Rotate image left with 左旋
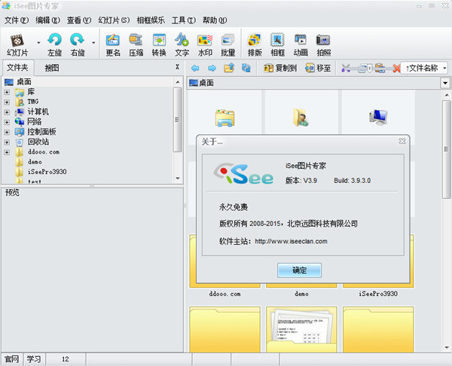This screenshot has height=366, width=452. [x=54, y=44]
